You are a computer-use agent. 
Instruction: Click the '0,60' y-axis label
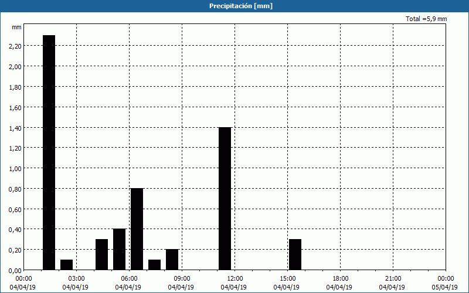pos(15,209)
